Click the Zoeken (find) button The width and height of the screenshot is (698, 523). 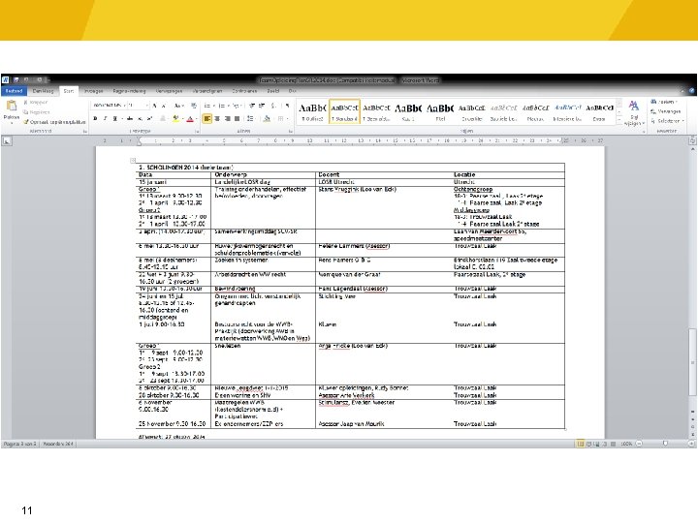[x=663, y=103]
